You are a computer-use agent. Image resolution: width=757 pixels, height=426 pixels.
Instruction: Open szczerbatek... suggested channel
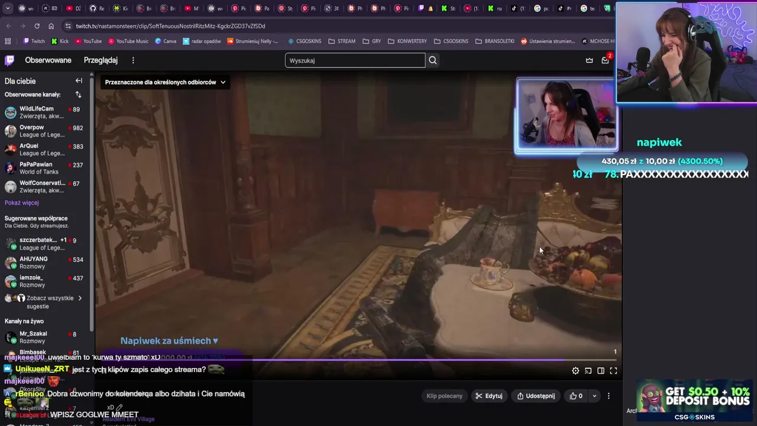[45, 244]
